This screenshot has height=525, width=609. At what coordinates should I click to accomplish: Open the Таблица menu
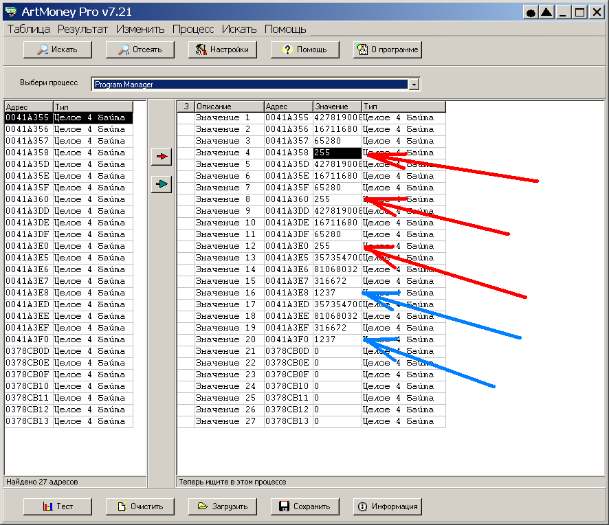(x=28, y=29)
